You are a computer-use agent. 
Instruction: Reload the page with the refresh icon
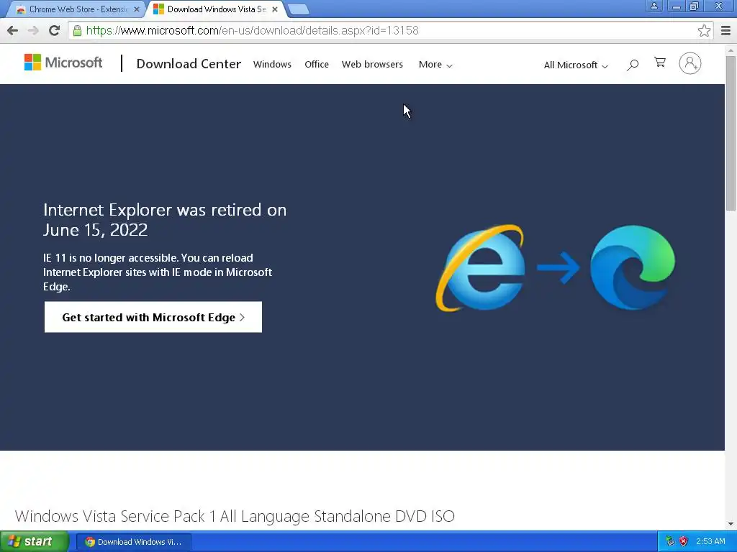pos(54,30)
